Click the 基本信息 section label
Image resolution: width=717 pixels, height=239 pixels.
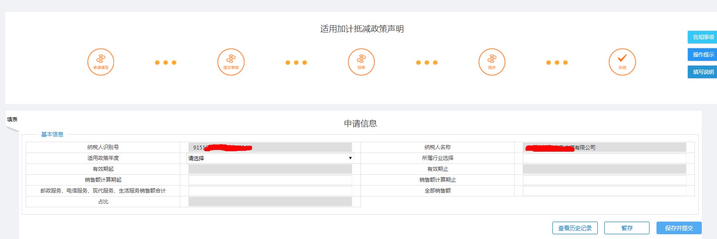point(52,134)
